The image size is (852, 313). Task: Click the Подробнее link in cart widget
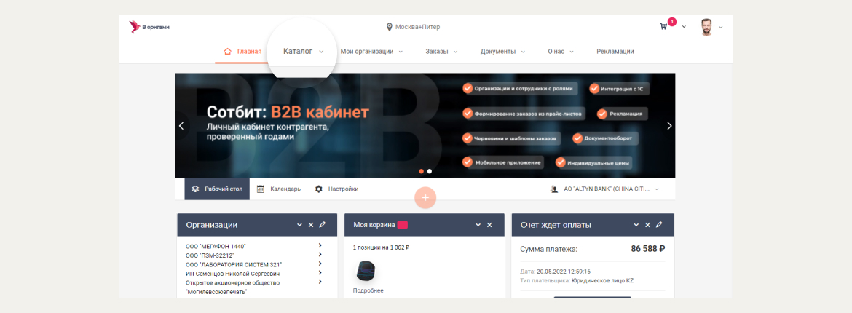[368, 290]
